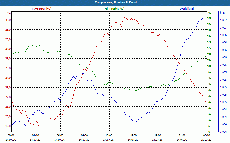The image size is (230, 143).
Task: Click the 75 humidity axis value
Action: 210,41
